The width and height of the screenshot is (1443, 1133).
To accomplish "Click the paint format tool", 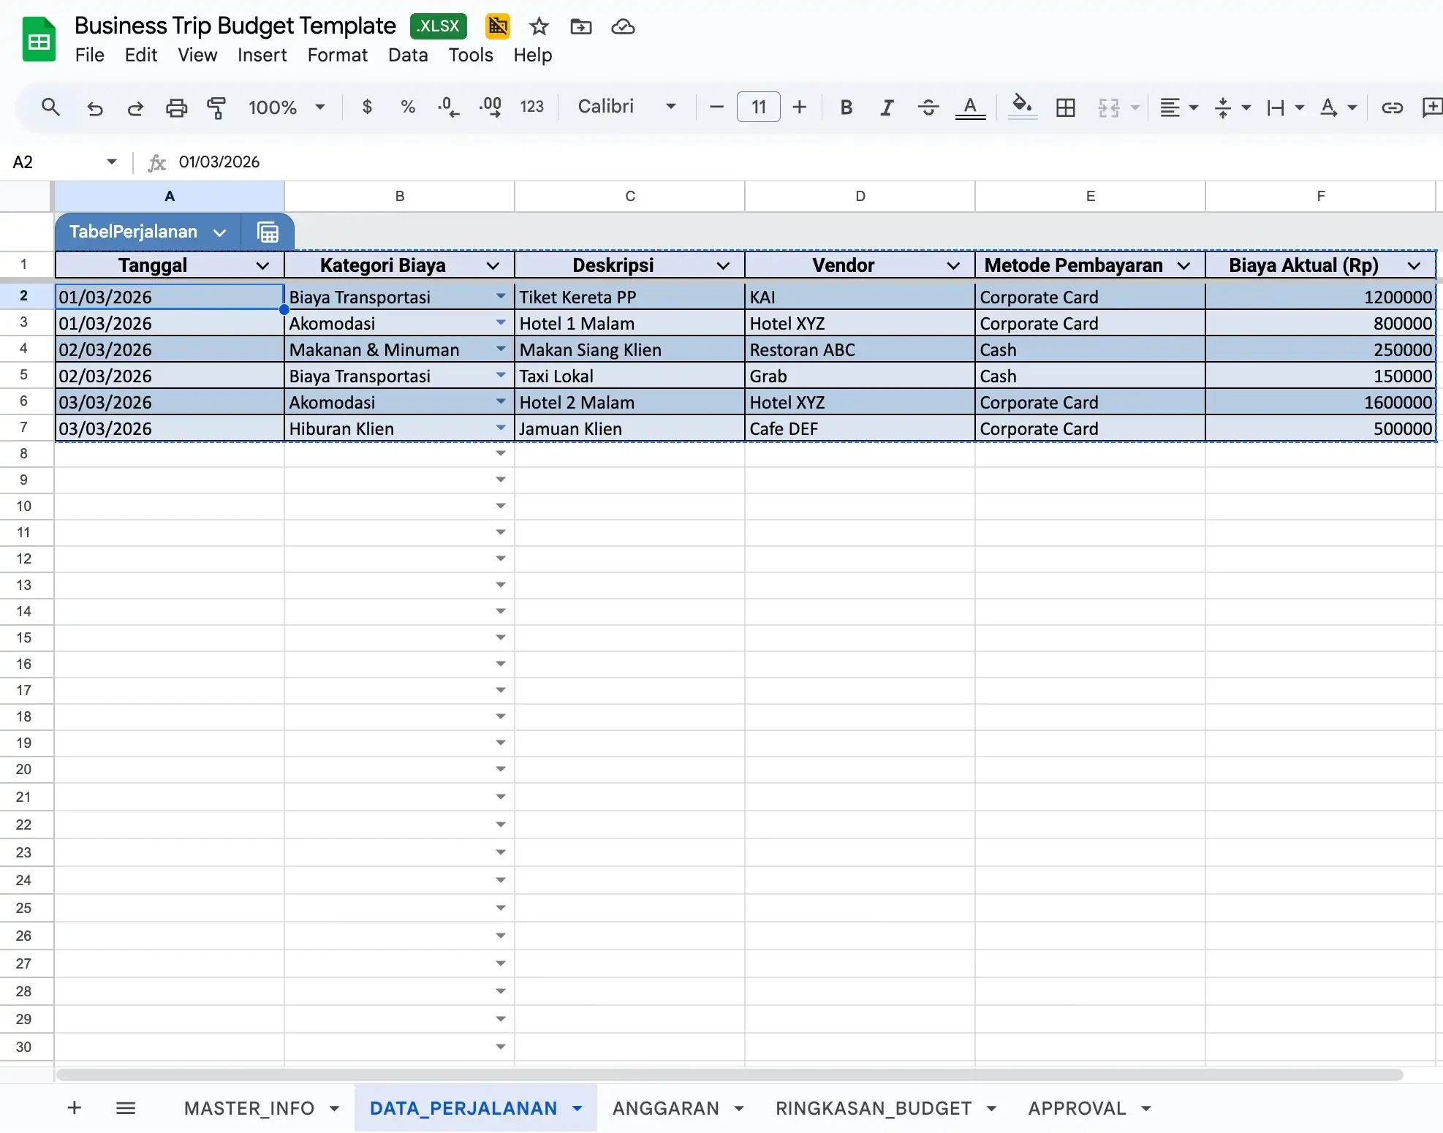I will click(217, 107).
